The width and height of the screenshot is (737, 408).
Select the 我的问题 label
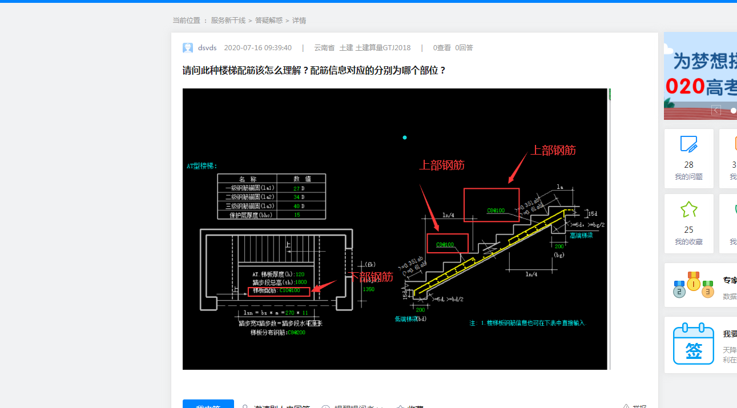688,177
